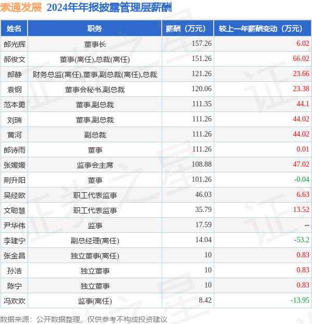Click the salary value 8.42
Screen dimensions: 312x324
(x=205, y=300)
